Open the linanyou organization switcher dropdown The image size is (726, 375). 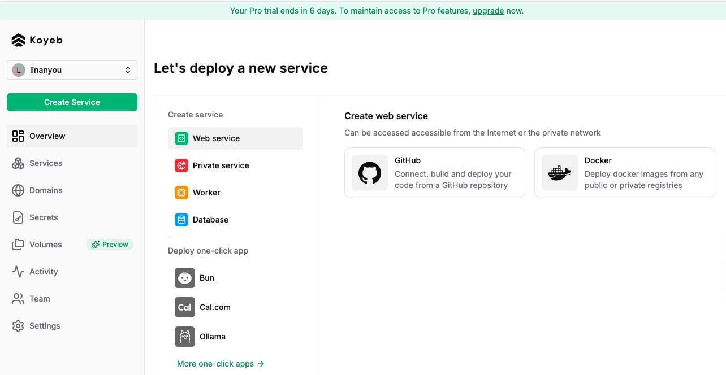coord(72,70)
